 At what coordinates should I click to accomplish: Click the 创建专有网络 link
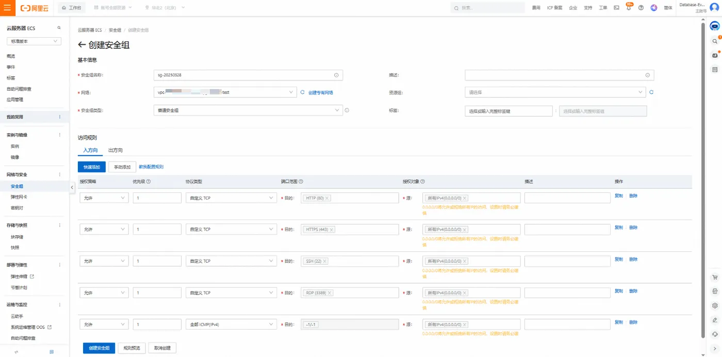coord(321,93)
